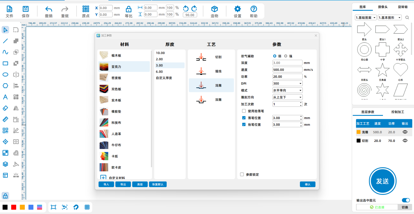
Task: Switch to the 摄像头 tab
Action: pyautogui.click(x=383, y=7)
